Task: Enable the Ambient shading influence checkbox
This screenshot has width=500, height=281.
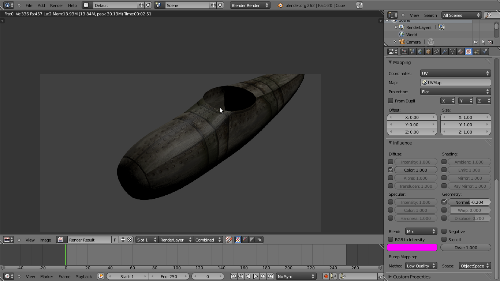Action: coord(444,162)
